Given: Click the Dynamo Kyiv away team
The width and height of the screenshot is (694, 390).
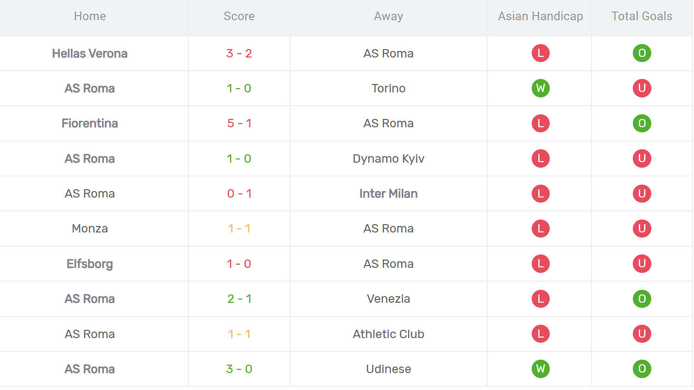Looking at the screenshot, I should 388,158.
